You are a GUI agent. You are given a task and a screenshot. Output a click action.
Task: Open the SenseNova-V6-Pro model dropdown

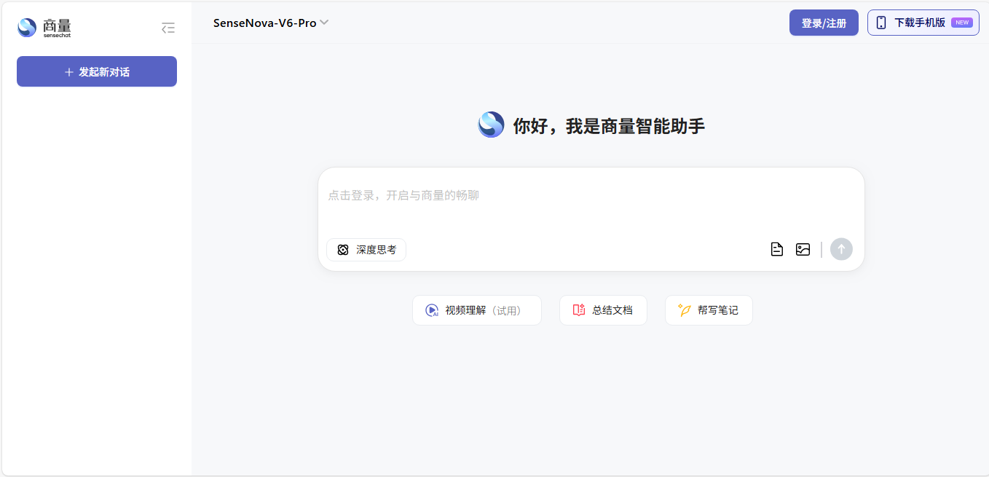tap(271, 23)
